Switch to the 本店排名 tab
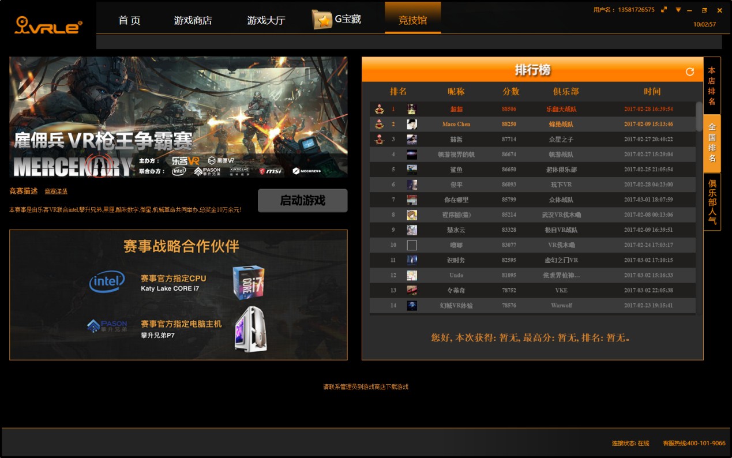The image size is (732, 458). point(712,86)
